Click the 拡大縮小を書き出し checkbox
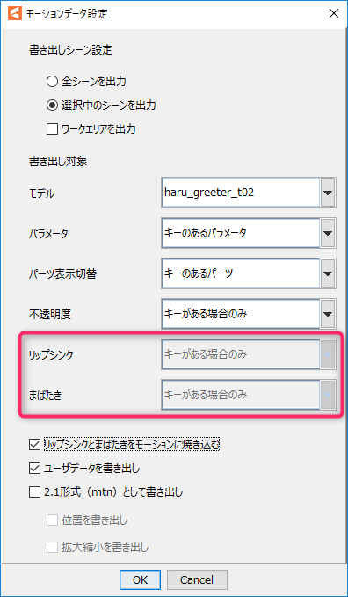Image resolution: width=348 pixels, height=597 pixels. pyautogui.click(x=52, y=548)
